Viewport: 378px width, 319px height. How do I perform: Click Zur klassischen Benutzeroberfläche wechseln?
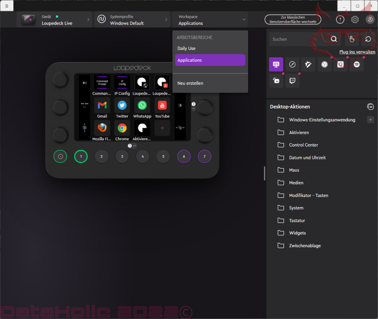[x=293, y=20]
